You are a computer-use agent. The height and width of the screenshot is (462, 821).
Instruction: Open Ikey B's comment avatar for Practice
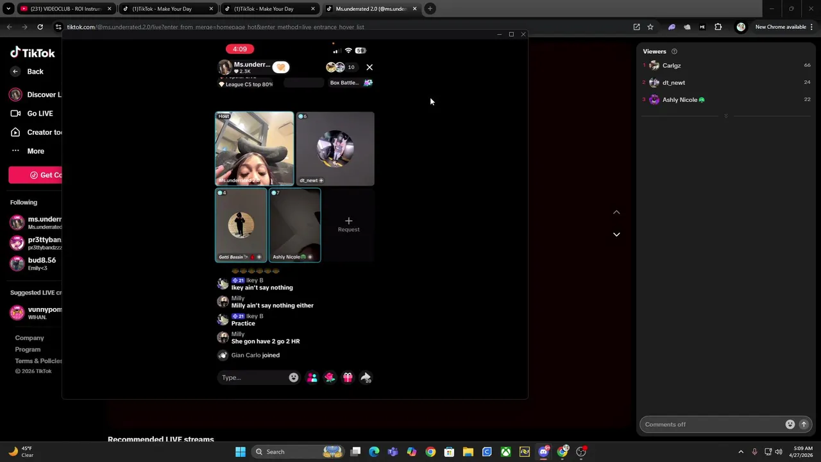223,319
